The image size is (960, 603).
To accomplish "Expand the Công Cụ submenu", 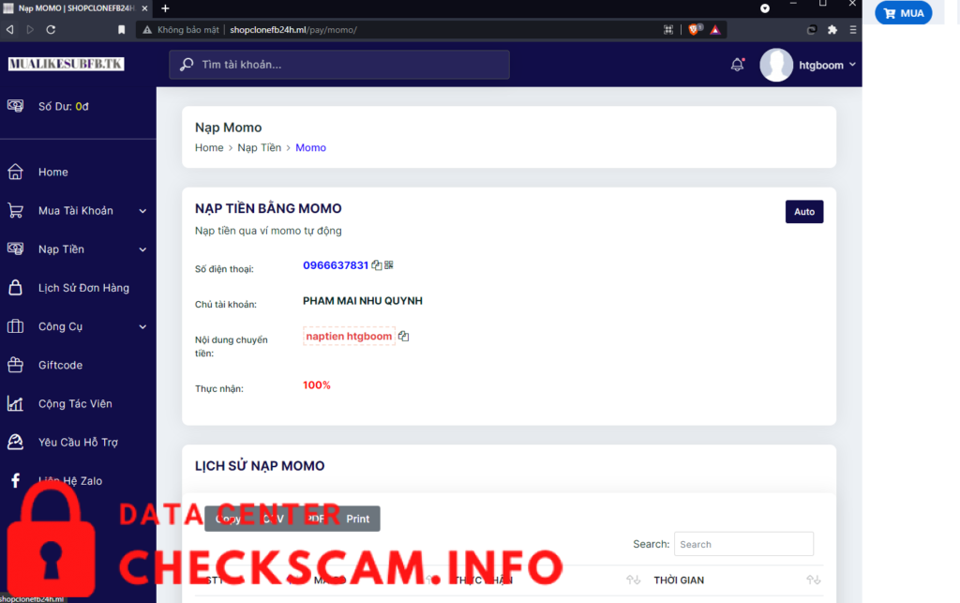I will (x=142, y=326).
